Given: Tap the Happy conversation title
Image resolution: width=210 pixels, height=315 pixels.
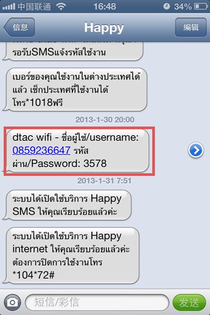Looking at the screenshot, I should 104,27.
